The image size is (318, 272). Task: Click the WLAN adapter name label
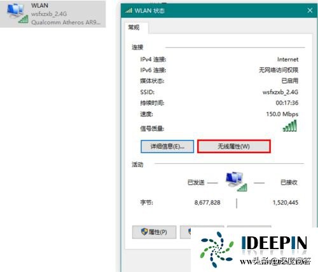[x=39, y=5]
